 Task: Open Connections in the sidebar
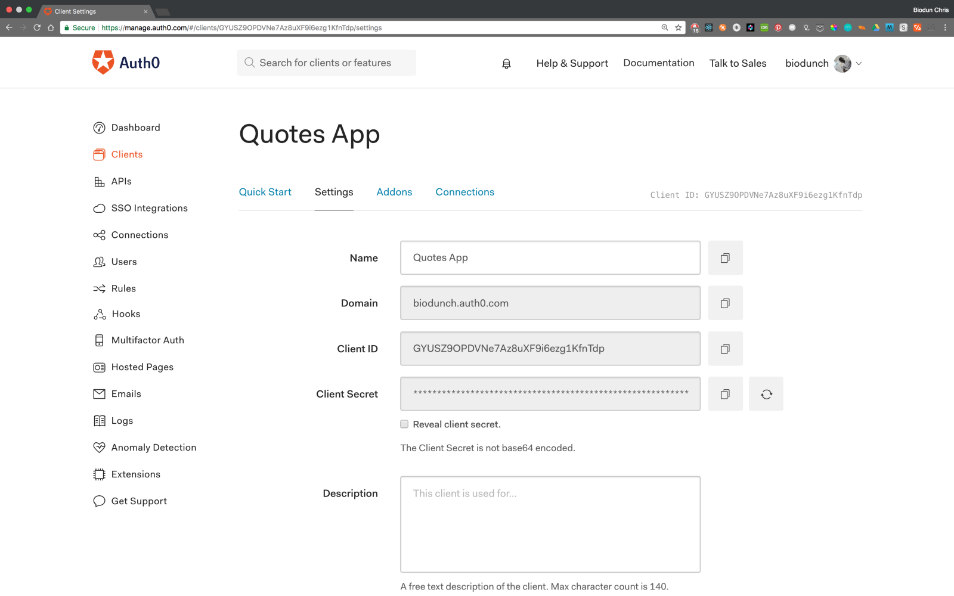[131, 235]
